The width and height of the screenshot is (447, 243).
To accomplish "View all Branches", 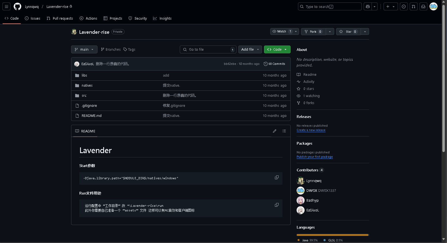I will [111, 49].
